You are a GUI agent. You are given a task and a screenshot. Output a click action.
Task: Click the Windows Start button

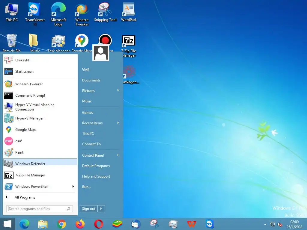[7, 224]
